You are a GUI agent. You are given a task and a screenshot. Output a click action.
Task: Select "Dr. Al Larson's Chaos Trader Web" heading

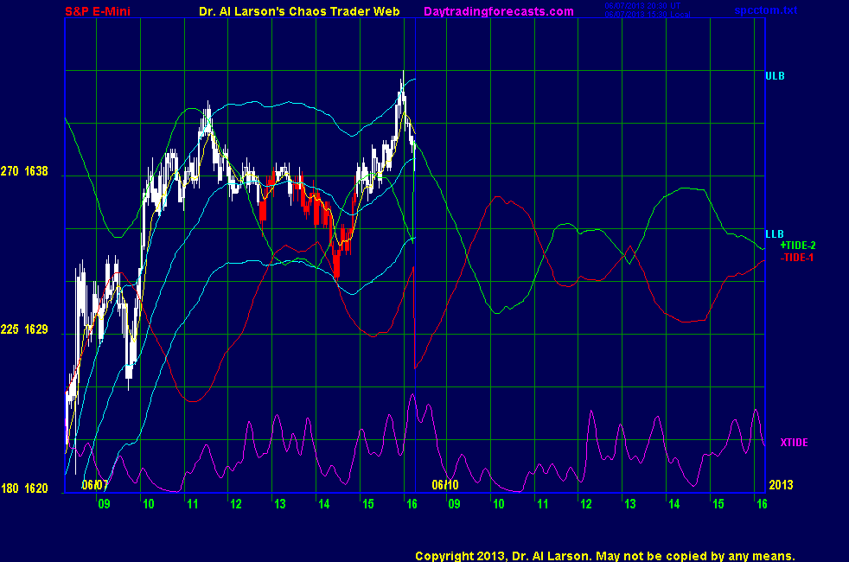pos(299,11)
